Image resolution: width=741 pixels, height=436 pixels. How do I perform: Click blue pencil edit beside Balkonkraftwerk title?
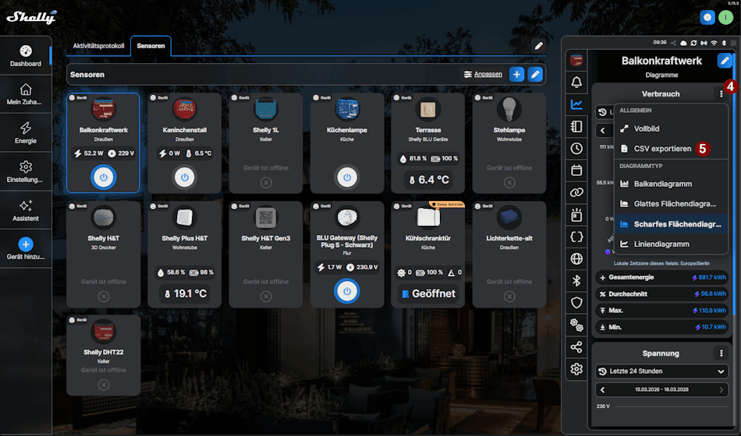[x=724, y=61]
